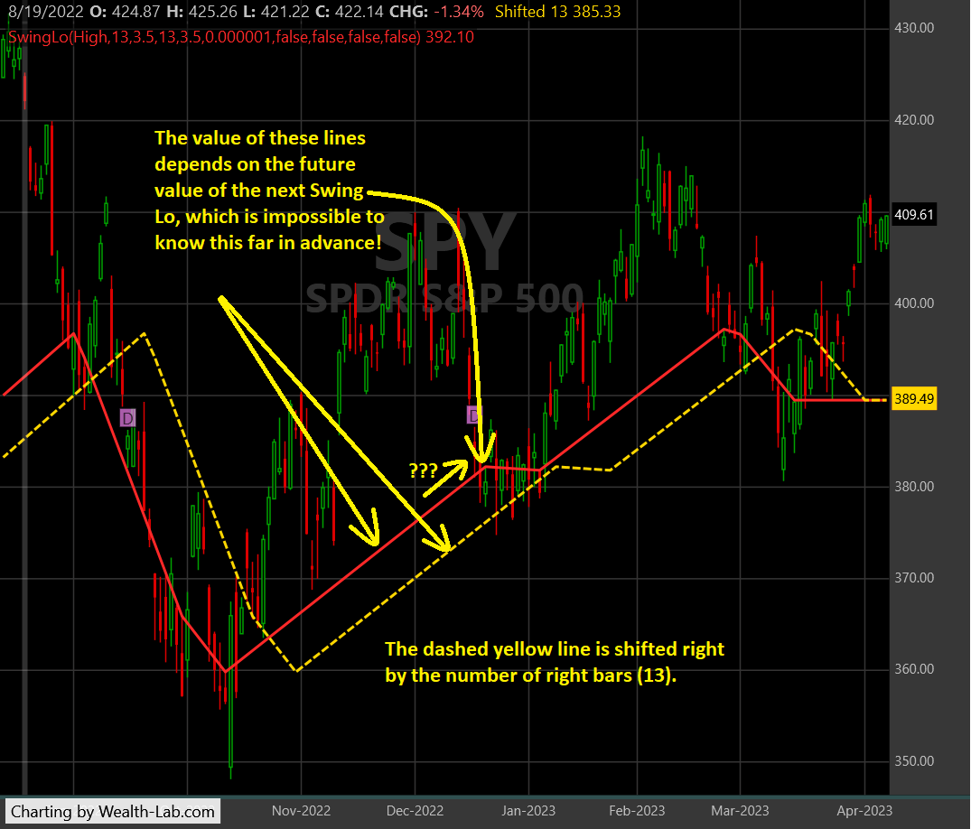
Task: Click the Shifted 13 385.33 indicator label
Action: pyautogui.click(x=557, y=12)
